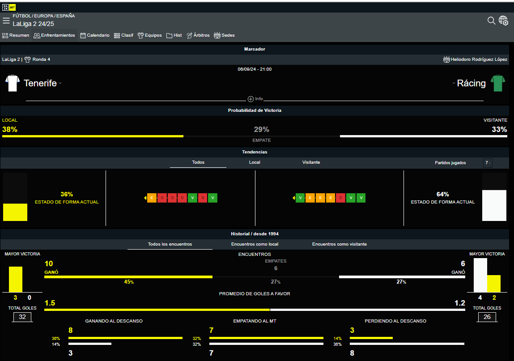
Task: Select the Local trends filter
Action: click(x=255, y=162)
